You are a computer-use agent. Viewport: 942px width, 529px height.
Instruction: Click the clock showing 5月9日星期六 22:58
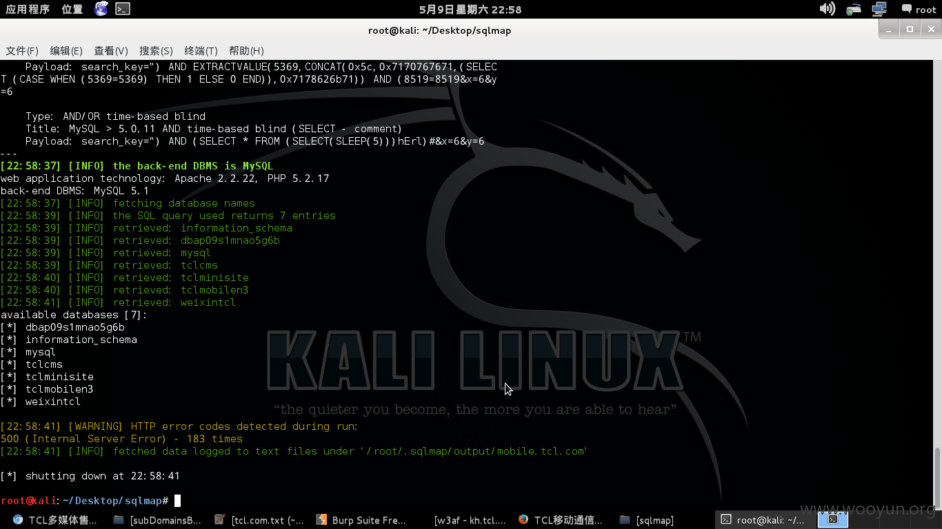(470, 10)
